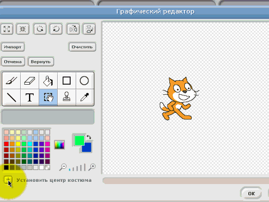Swap foreground and background colors
Image resolution: width=269 pixels, height=202 pixels.
coord(89,137)
